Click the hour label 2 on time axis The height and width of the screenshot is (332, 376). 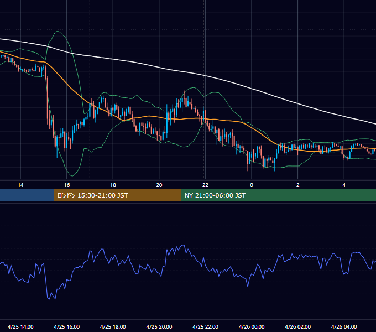[x=298, y=185]
